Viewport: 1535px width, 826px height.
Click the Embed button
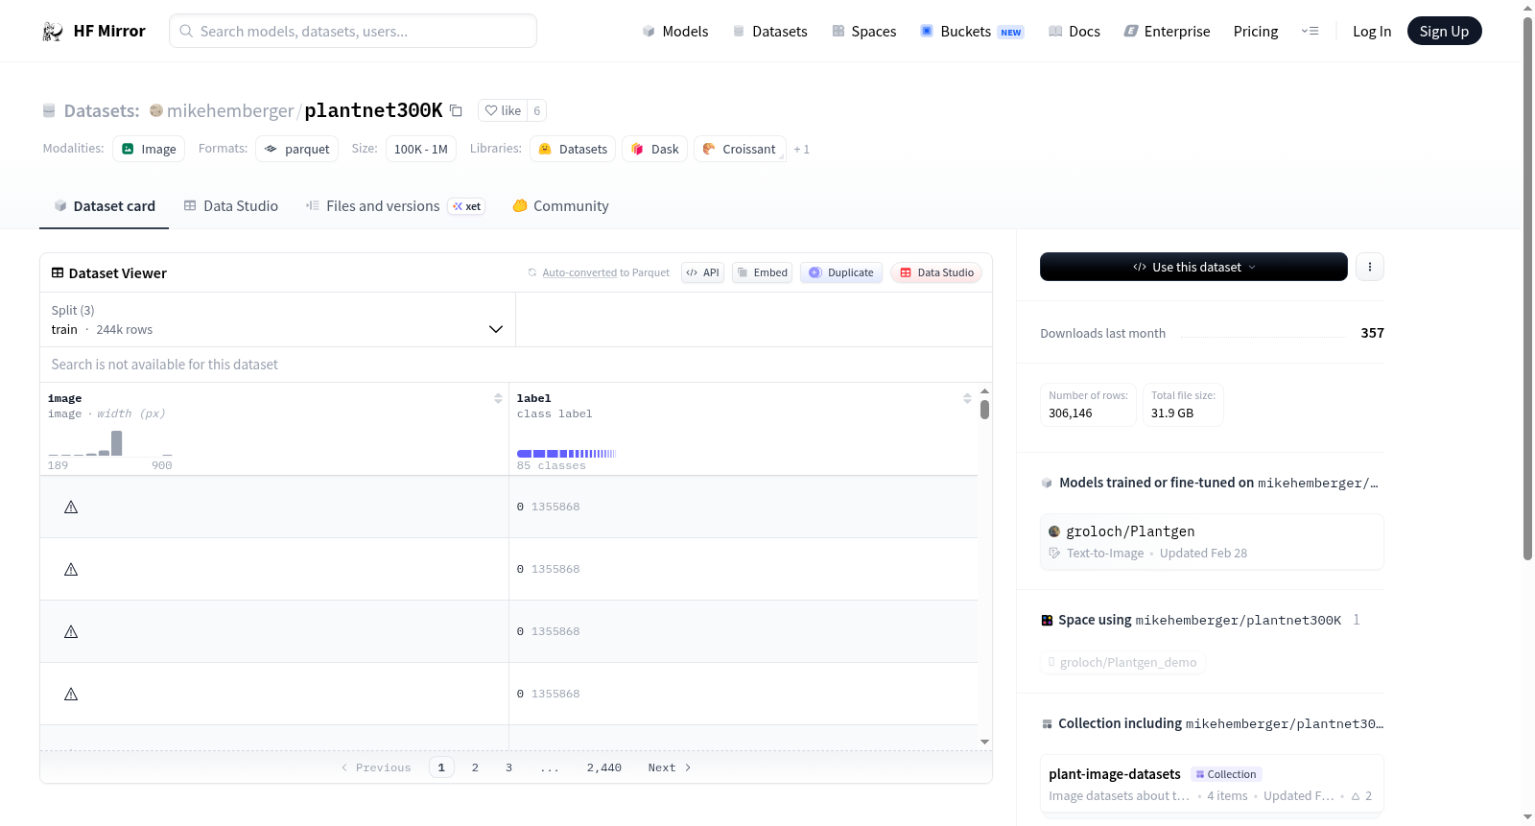click(x=763, y=272)
